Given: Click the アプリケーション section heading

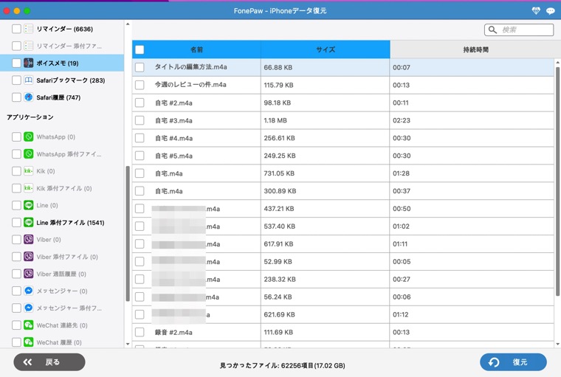Looking at the screenshot, I should pyautogui.click(x=30, y=117).
